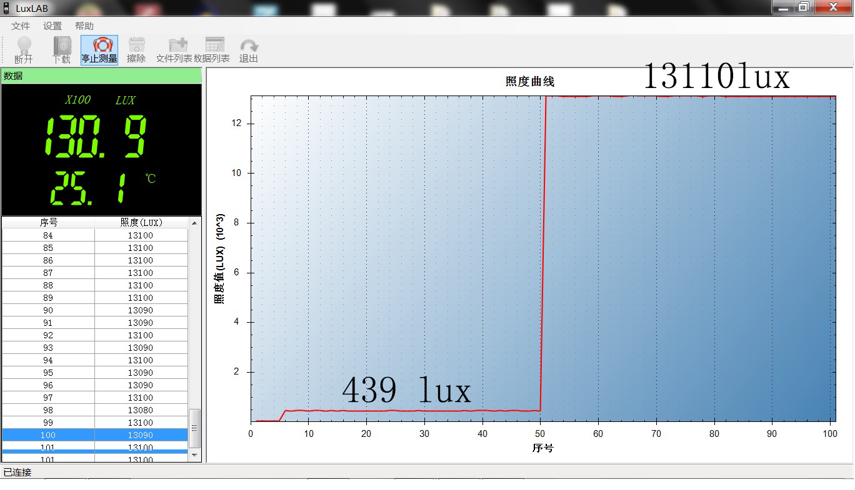
Task: Open the 帮助 menu
Action: [84, 26]
